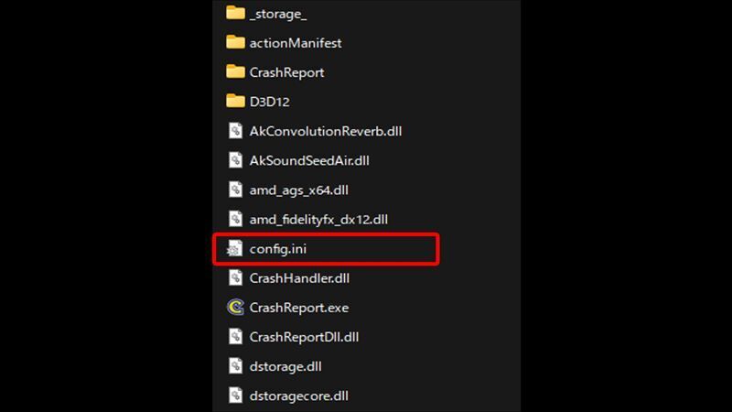The width and height of the screenshot is (732, 412).
Task: Click the dstoragecore.dll file name
Action: coord(299,396)
